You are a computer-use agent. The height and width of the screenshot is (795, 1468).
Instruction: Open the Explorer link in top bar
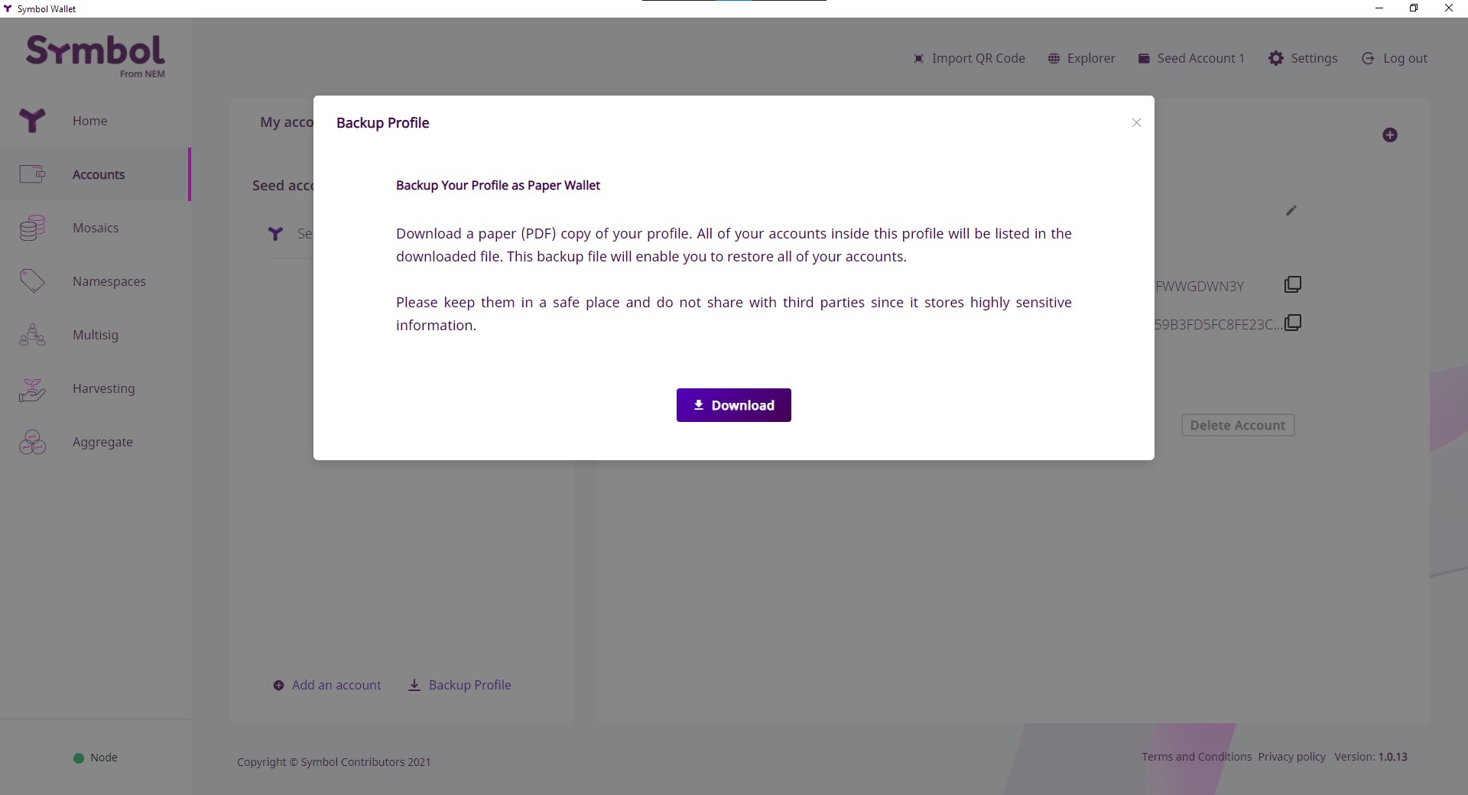pyautogui.click(x=1081, y=59)
